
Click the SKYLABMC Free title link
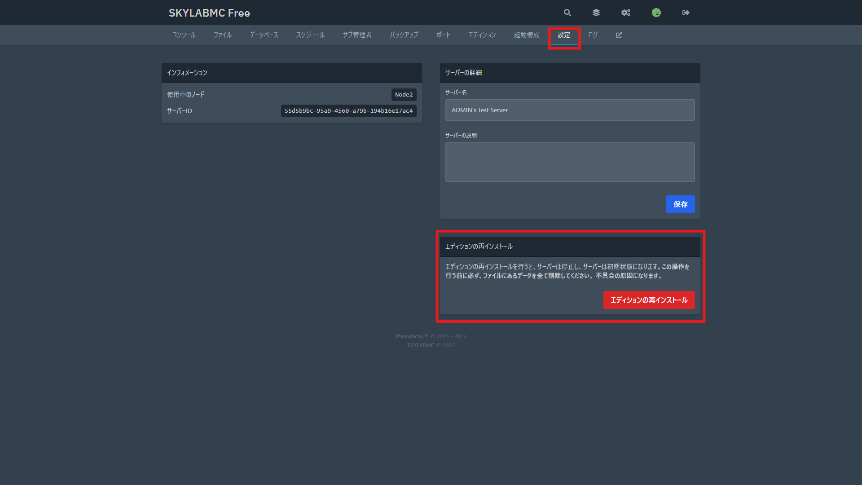pos(209,13)
